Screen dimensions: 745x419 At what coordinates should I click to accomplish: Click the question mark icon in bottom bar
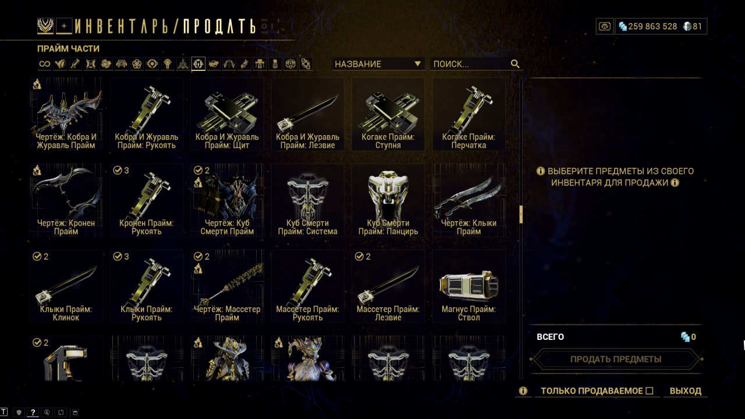(33, 413)
